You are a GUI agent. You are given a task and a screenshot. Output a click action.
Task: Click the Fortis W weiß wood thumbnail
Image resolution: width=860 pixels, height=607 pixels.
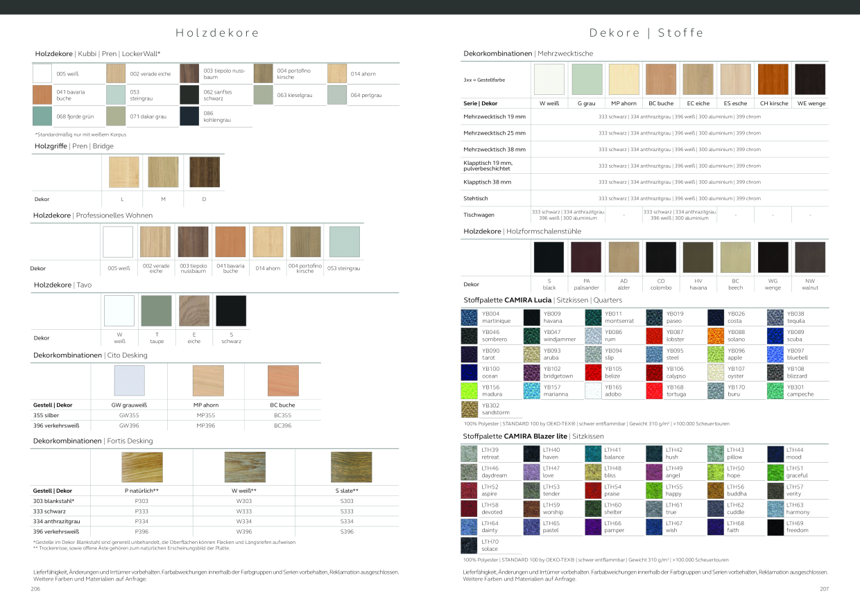tap(245, 467)
